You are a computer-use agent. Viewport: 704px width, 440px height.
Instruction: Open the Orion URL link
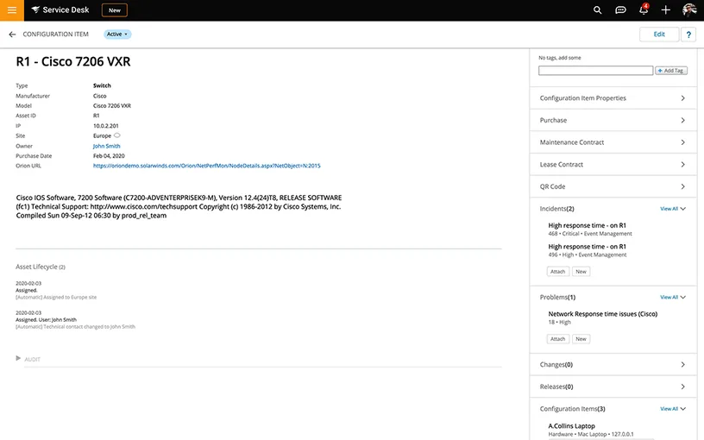click(x=206, y=166)
